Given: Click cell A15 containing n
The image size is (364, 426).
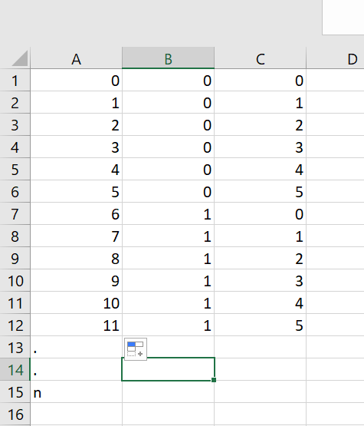Looking at the screenshot, I should click(76, 392).
